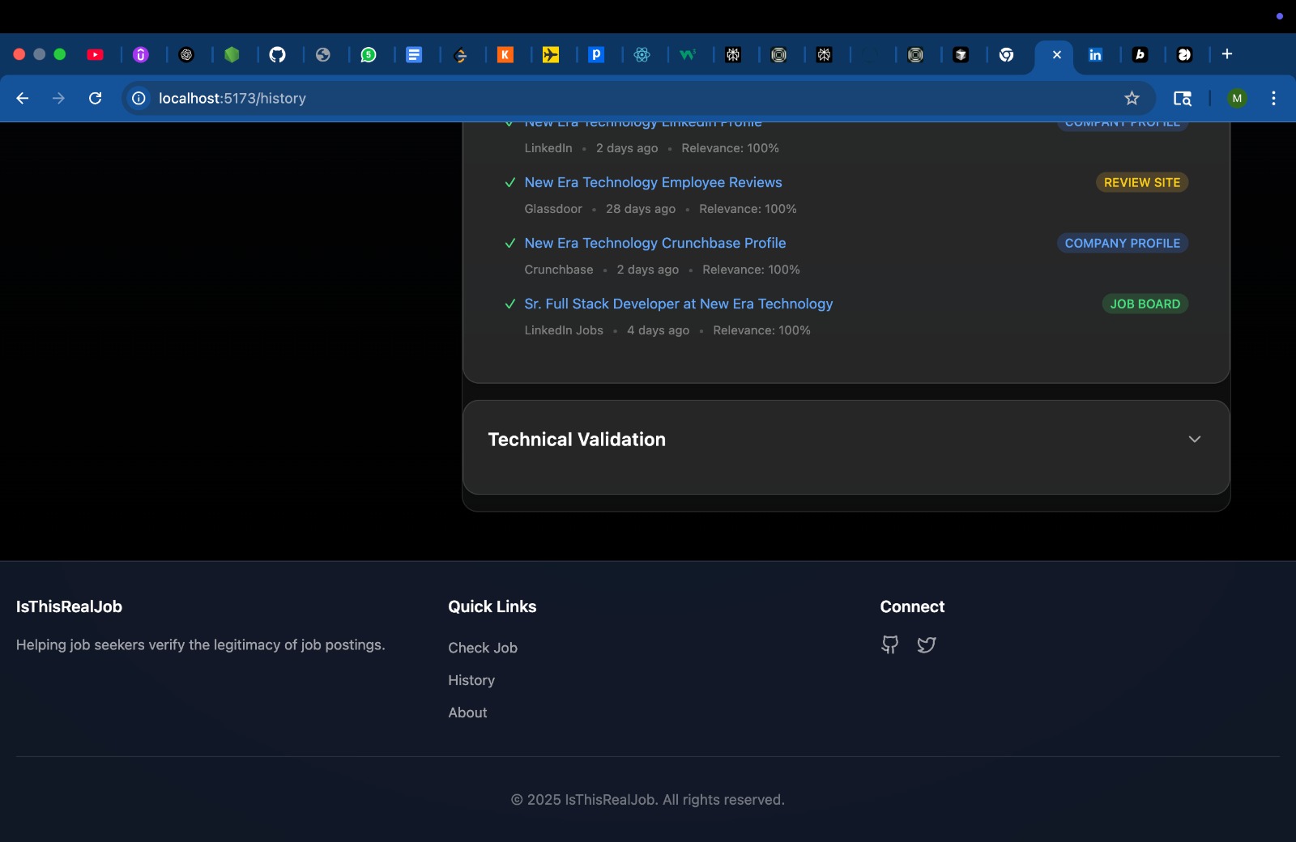Close the active localhost tab
The image size is (1296, 842).
point(1057,55)
